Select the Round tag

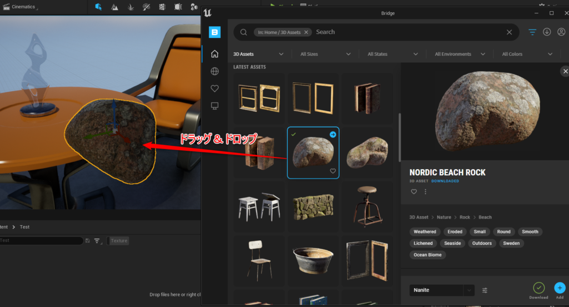[503, 232]
